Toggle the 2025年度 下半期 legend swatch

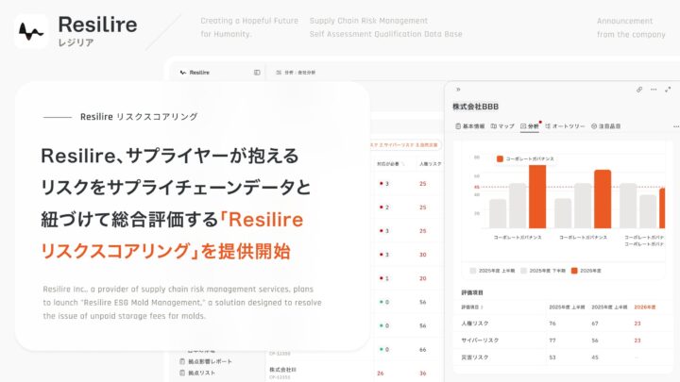click(524, 271)
